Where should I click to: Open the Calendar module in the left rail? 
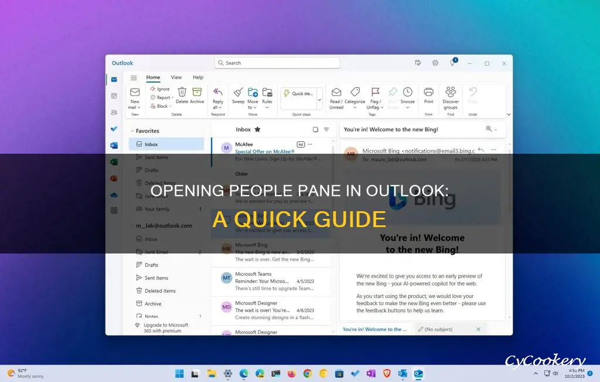point(114,96)
